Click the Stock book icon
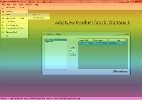Image resolution: width=142 pixels, height=100 pixels. pyautogui.click(x=3, y=15)
